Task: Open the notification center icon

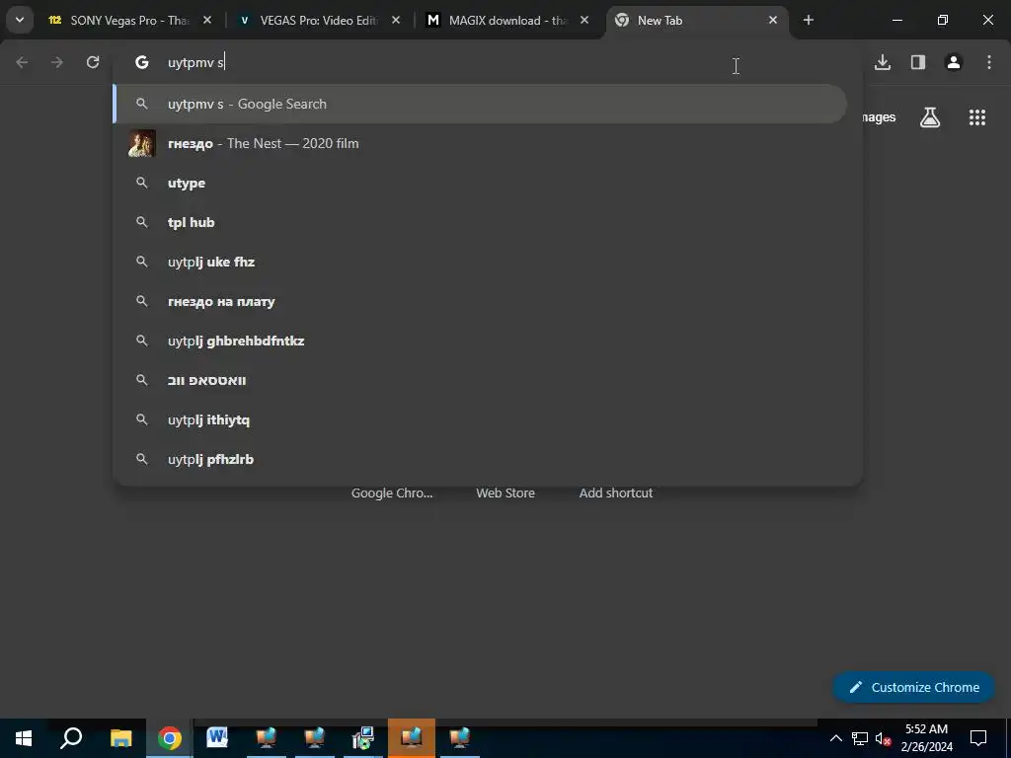Action: [978, 738]
